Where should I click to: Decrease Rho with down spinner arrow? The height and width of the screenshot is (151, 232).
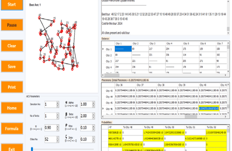coord(94,129)
